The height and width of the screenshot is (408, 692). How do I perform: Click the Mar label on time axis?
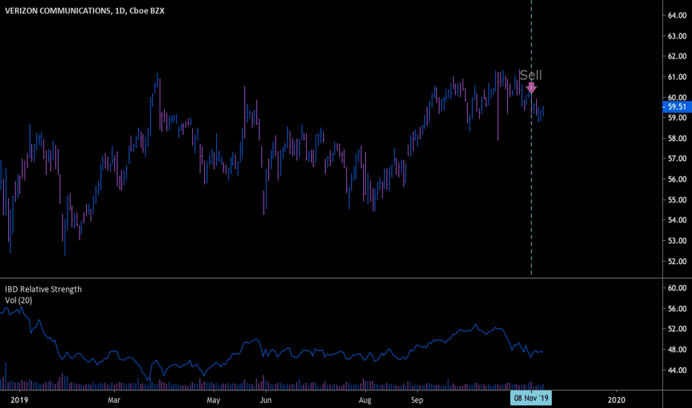114,400
